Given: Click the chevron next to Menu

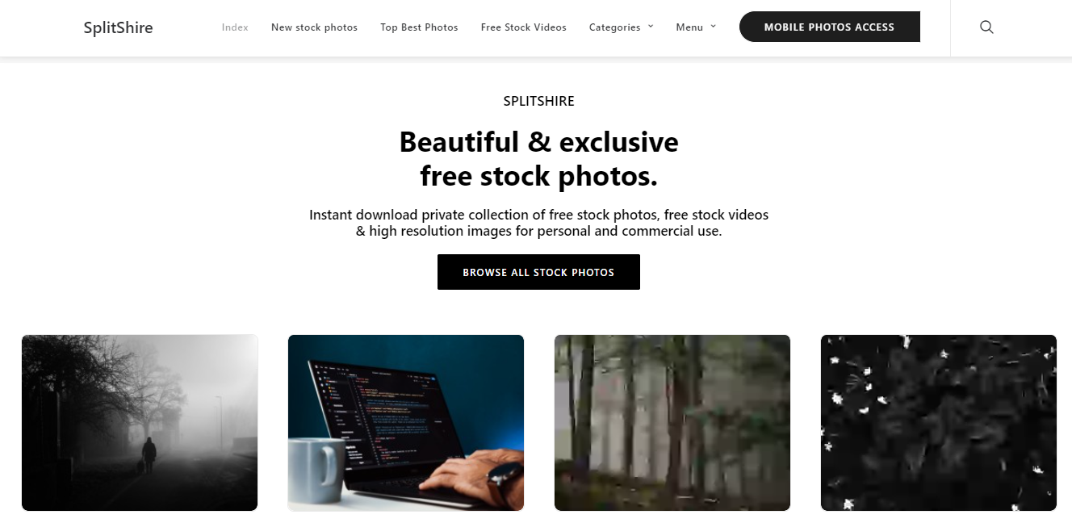Looking at the screenshot, I should click(x=713, y=27).
